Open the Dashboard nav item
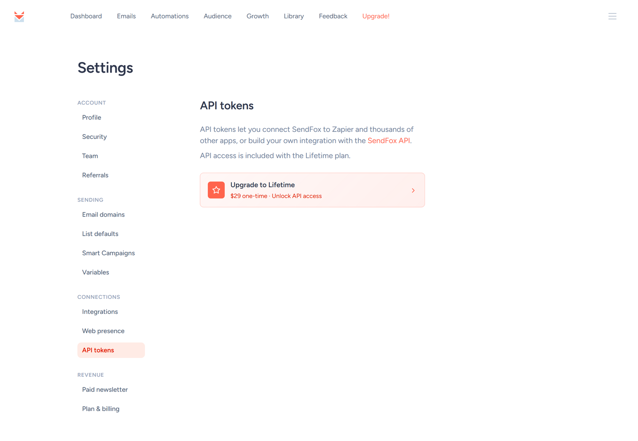This screenshot has height=441, width=638. (86, 16)
